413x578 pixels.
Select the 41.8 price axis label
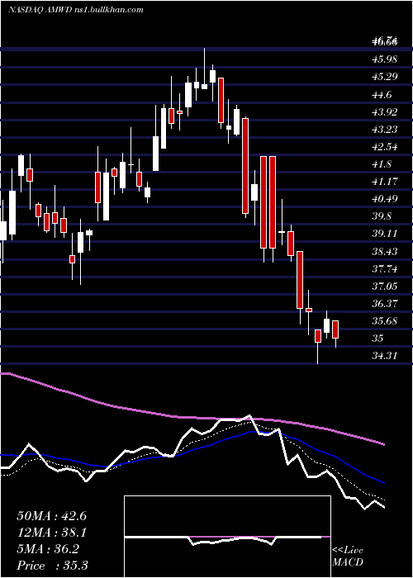[x=382, y=164]
